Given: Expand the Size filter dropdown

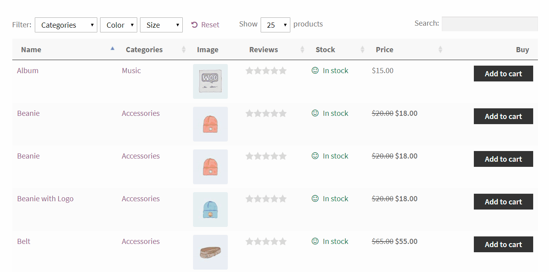Looking at the screenshot, I should (161, 25).
